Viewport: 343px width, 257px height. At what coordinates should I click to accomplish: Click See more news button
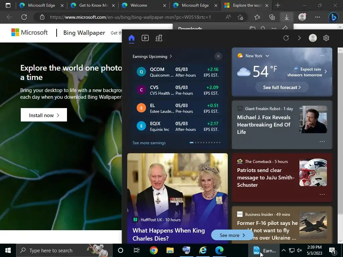click(232, 235)
